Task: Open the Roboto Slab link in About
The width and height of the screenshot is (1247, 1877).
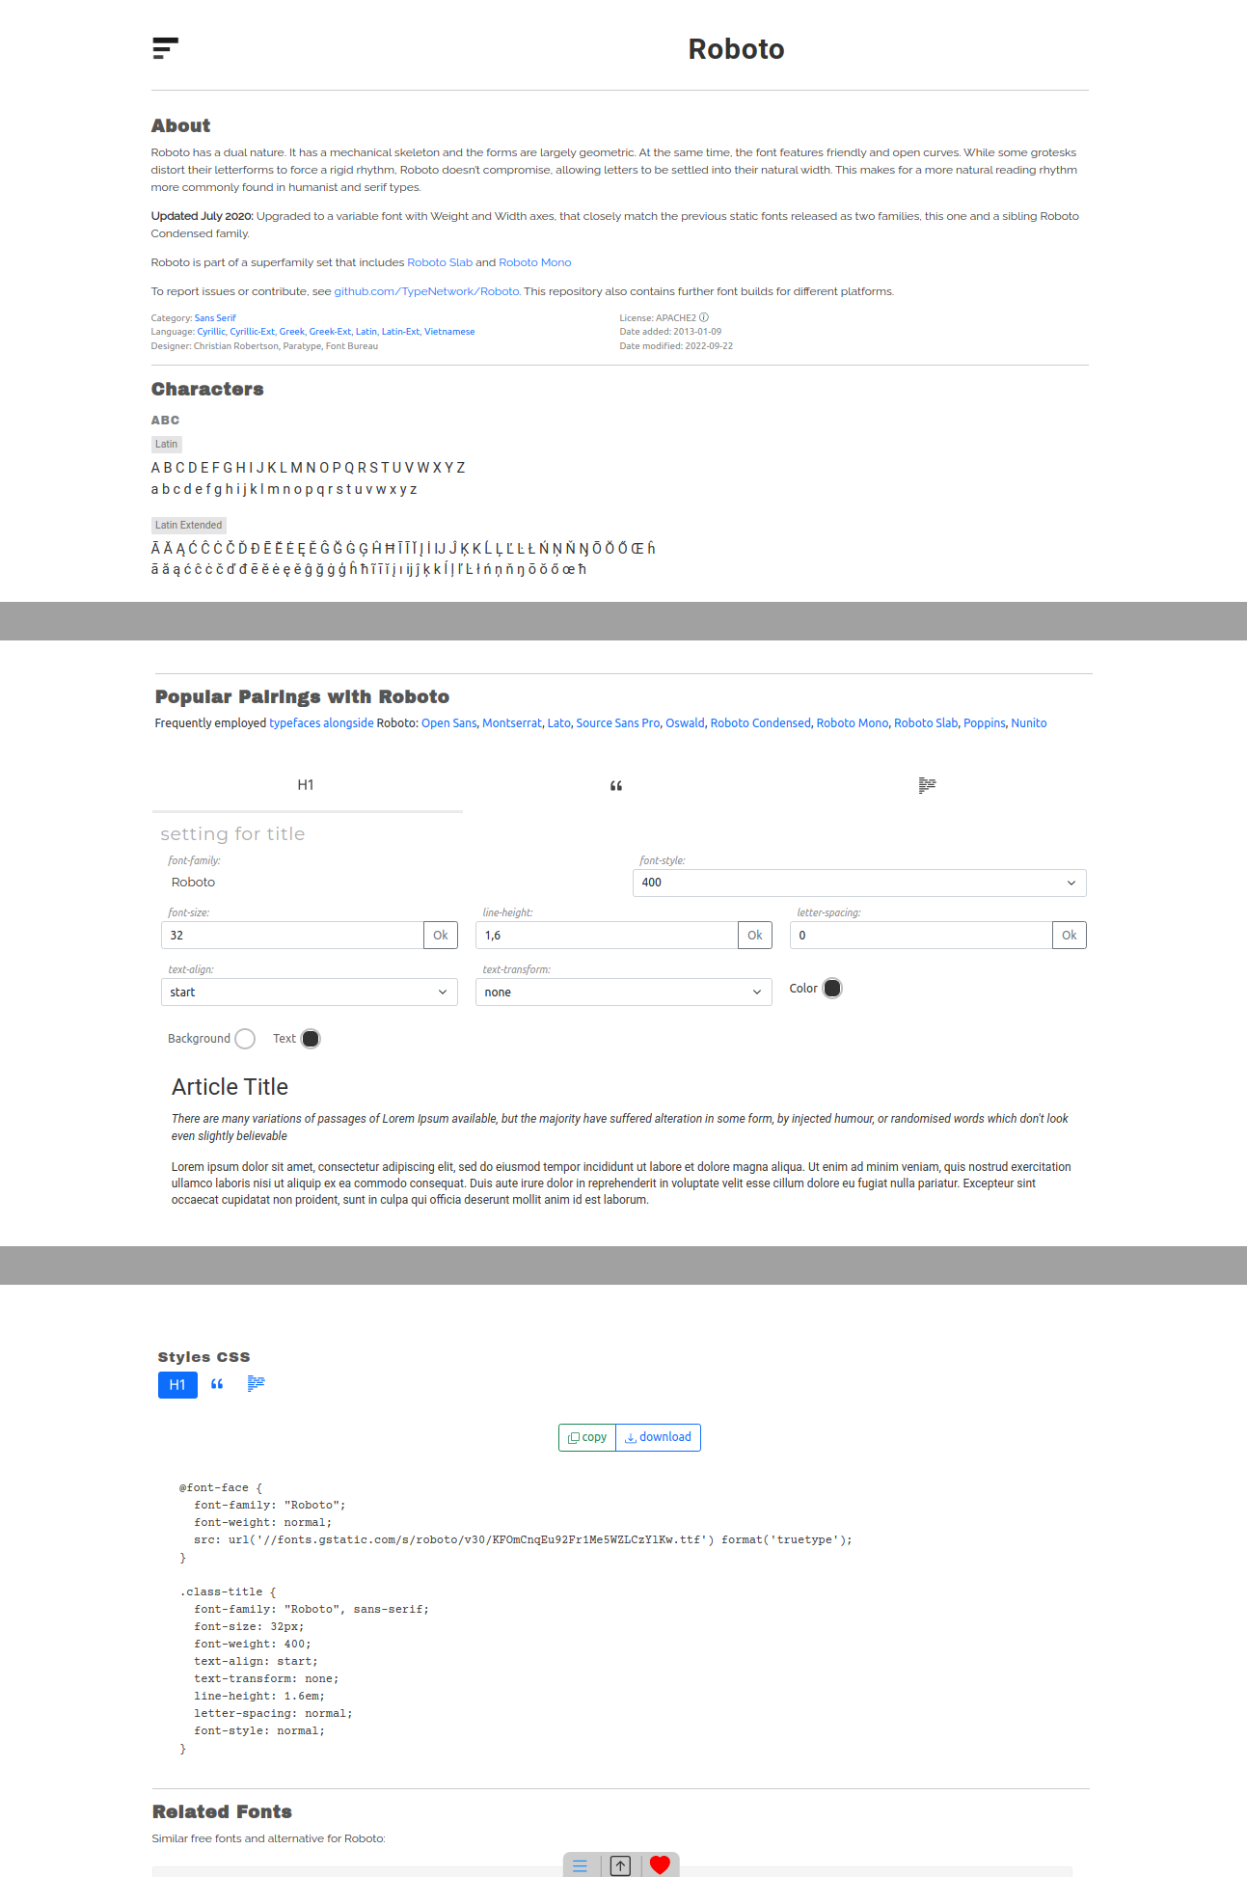Action: point(440,262)
